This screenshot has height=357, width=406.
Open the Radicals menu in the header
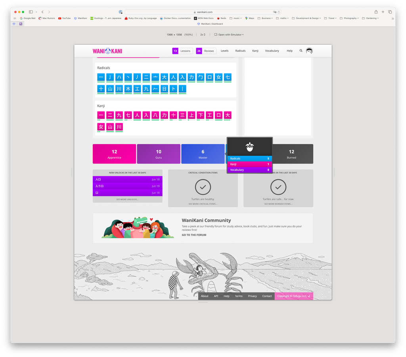240,51
